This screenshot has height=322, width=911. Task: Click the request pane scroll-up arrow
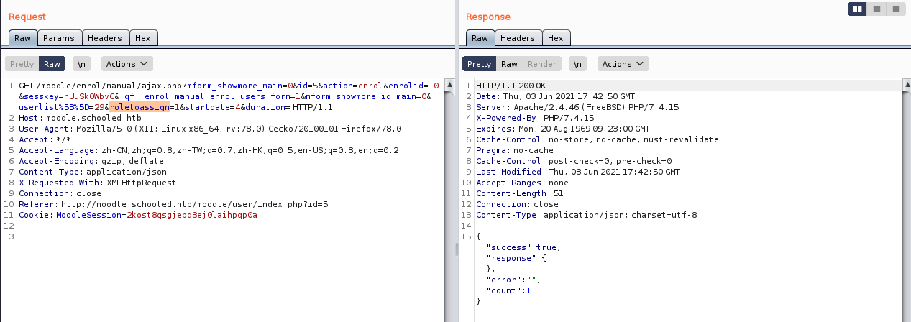450,86
